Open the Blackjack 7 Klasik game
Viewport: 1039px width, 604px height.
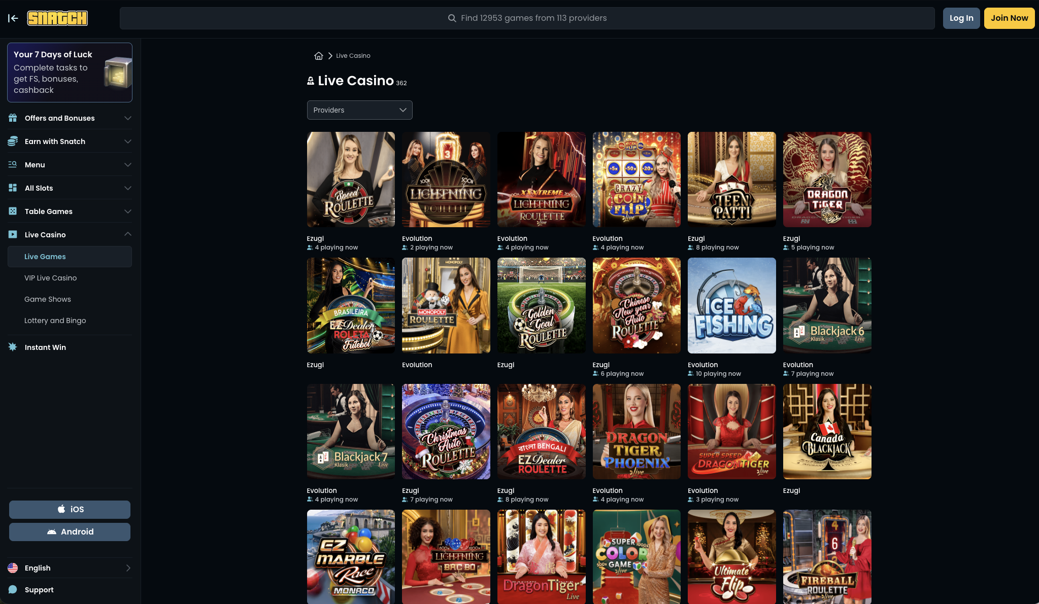(x=351, y=432)
